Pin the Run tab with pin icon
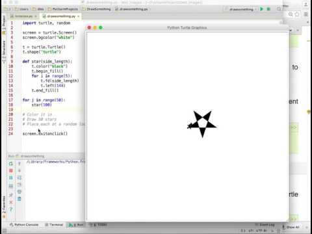 click(11, 195)
